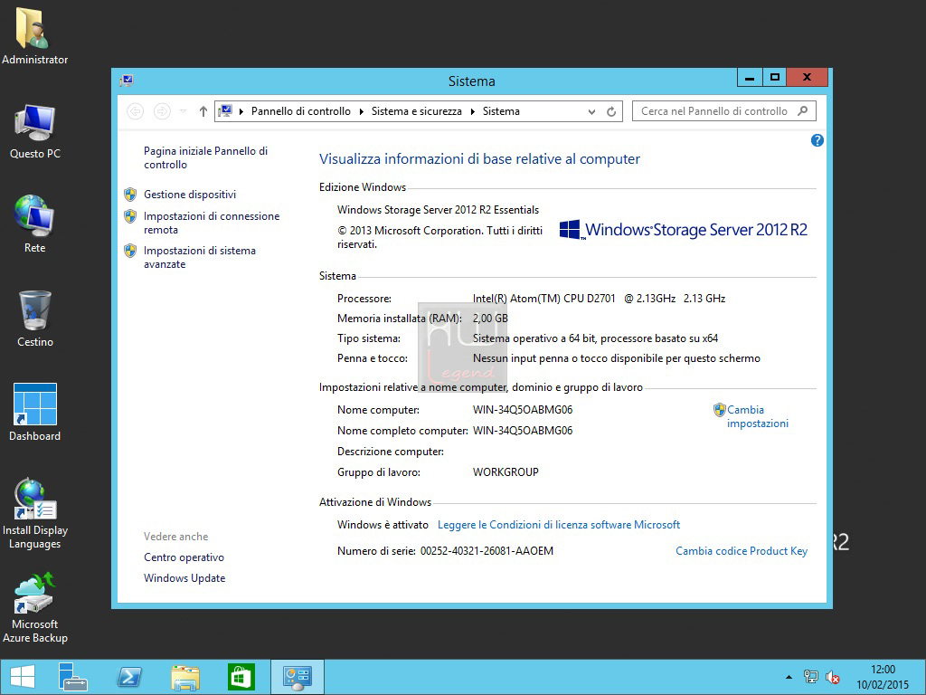Image resolution: width=926 pixels, height=695 pixels.
Task: Open the recent locations dropdown arrow
Action: [x=183, y=111]
